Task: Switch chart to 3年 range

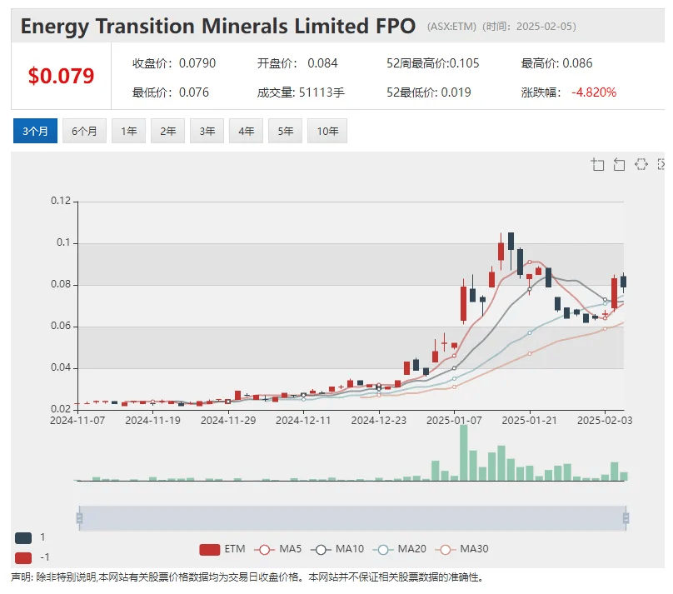Action: click(x=207, y=131)
